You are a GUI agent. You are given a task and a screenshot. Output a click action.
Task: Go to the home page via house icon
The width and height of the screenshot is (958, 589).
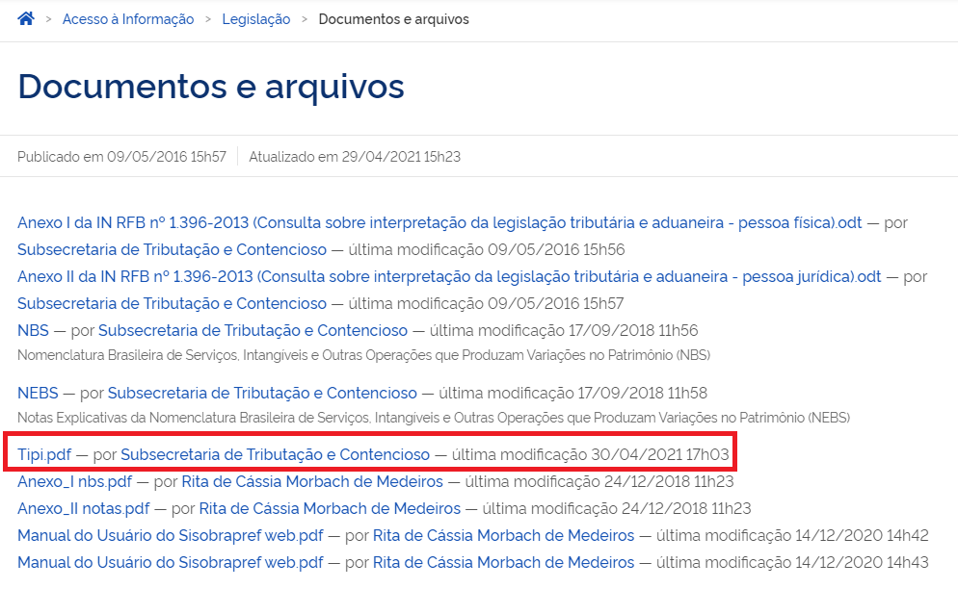[26, 19]
